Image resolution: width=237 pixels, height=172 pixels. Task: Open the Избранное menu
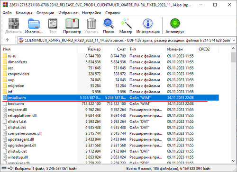[68, 13]
